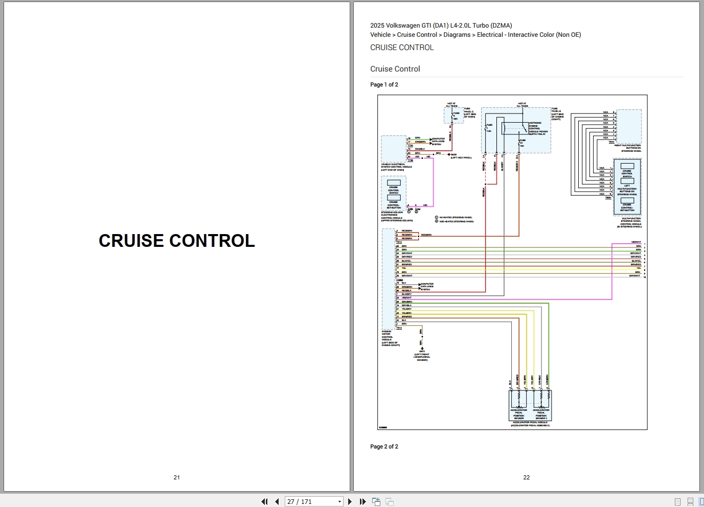The image size is (704, 507).
Task: Go to the next page
Action: tap(350, 501)
